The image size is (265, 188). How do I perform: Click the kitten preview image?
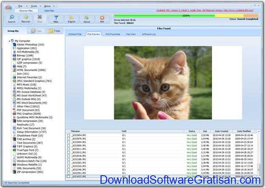pyautogui.click(x=163, y=83)
